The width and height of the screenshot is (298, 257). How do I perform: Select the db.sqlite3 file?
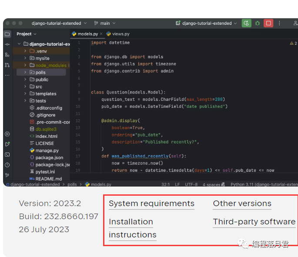tap(43, 129)
